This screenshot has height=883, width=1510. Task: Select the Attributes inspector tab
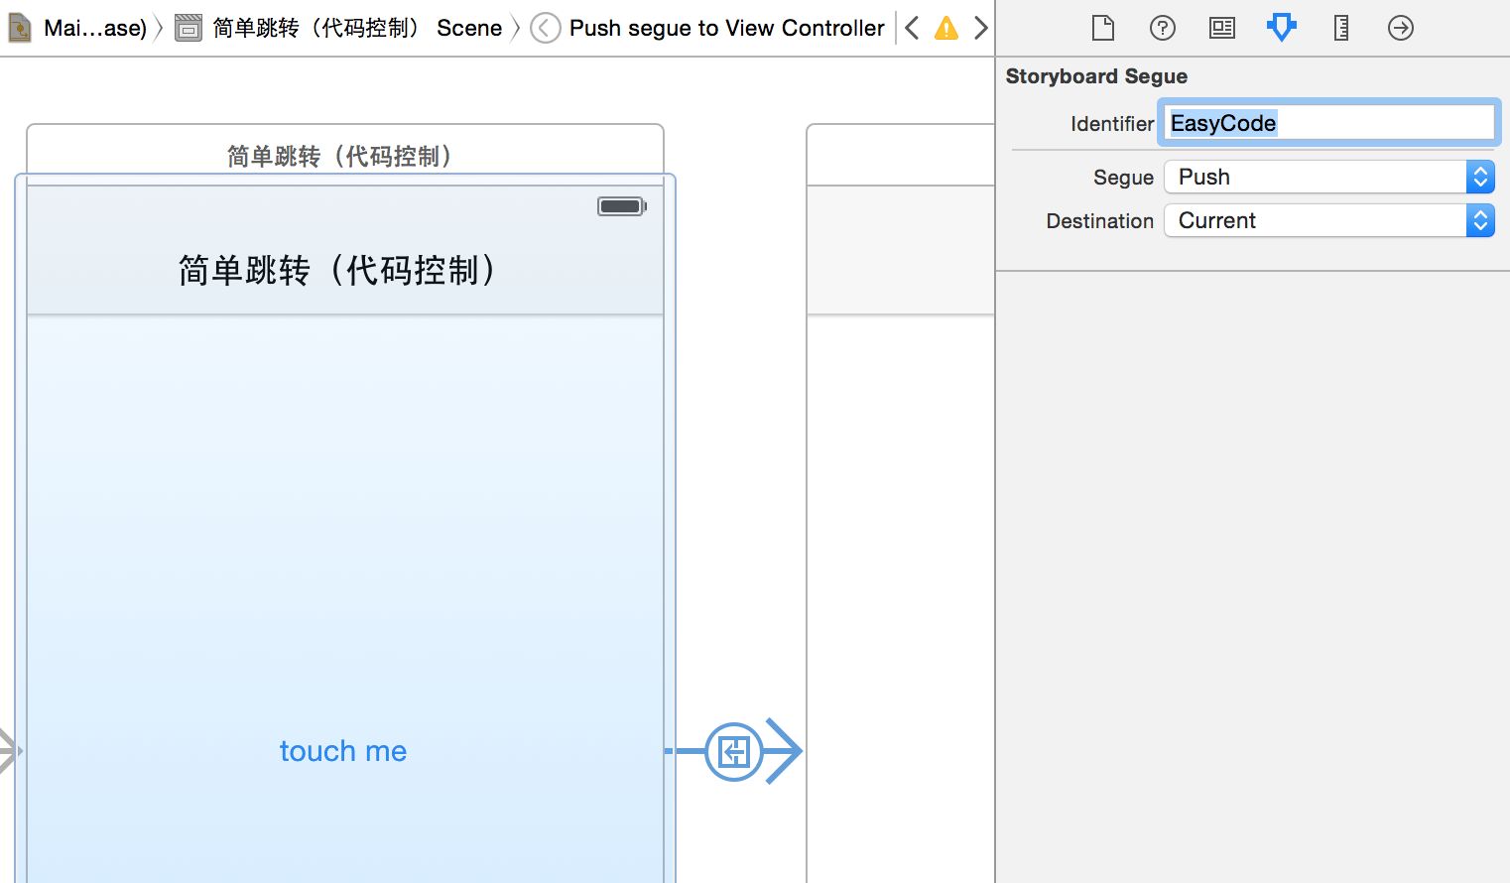1282,28
